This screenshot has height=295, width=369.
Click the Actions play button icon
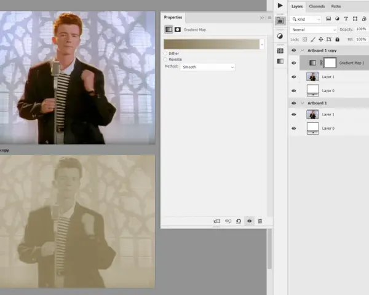[280, 6]
